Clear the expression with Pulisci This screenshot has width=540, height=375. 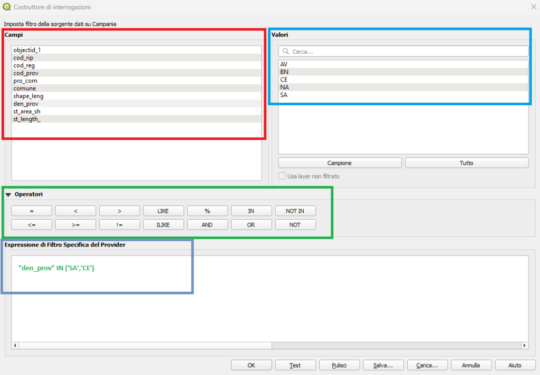(339, 365)
